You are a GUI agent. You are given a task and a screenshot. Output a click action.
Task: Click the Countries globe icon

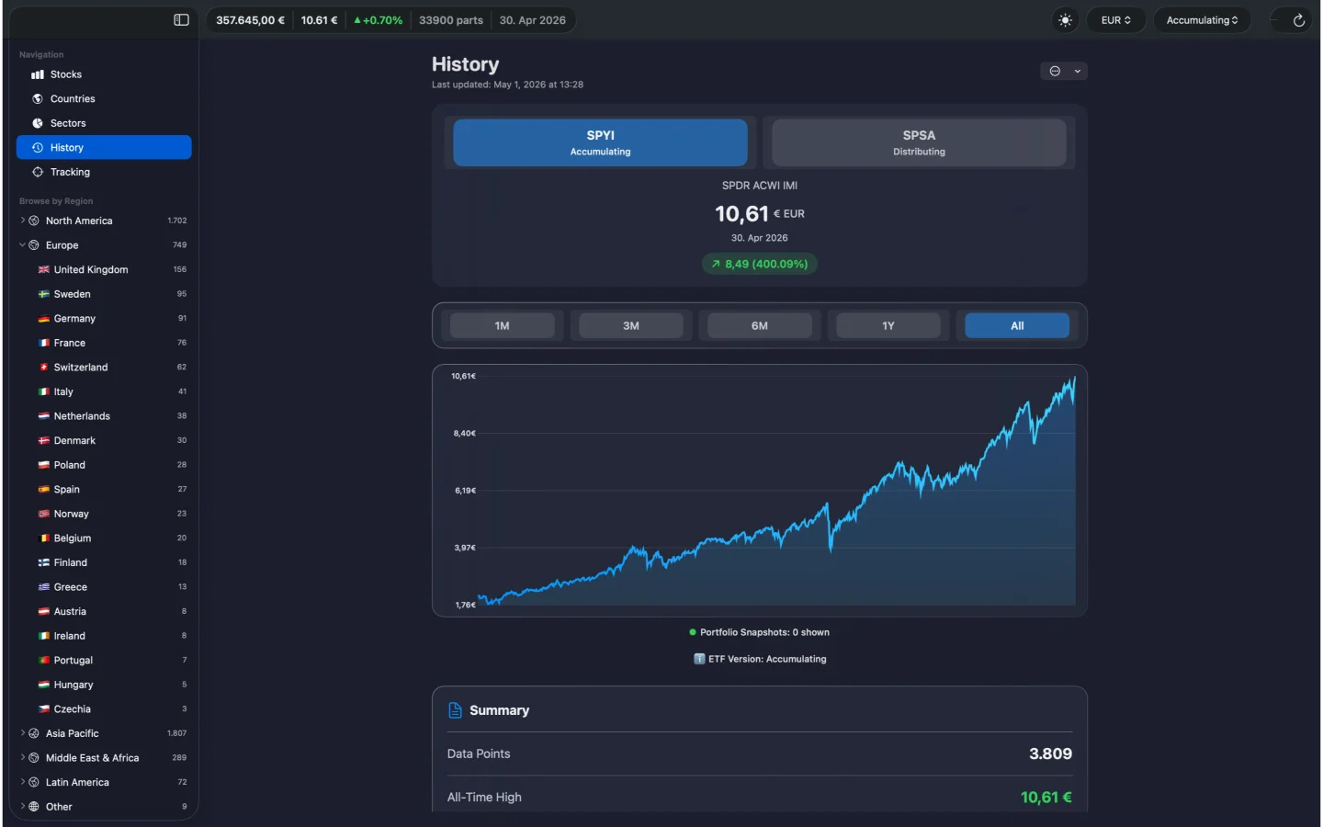tap(38, 98)
